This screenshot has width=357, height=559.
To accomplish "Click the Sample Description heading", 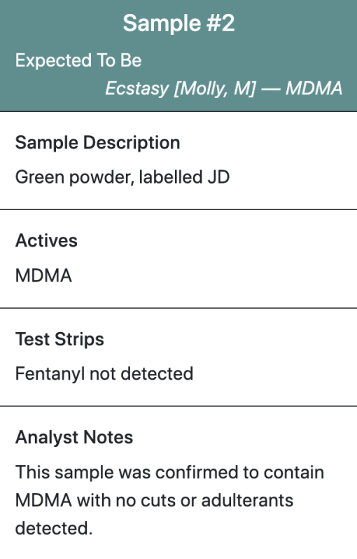I will pyautogui.click(x=97, y=143).
